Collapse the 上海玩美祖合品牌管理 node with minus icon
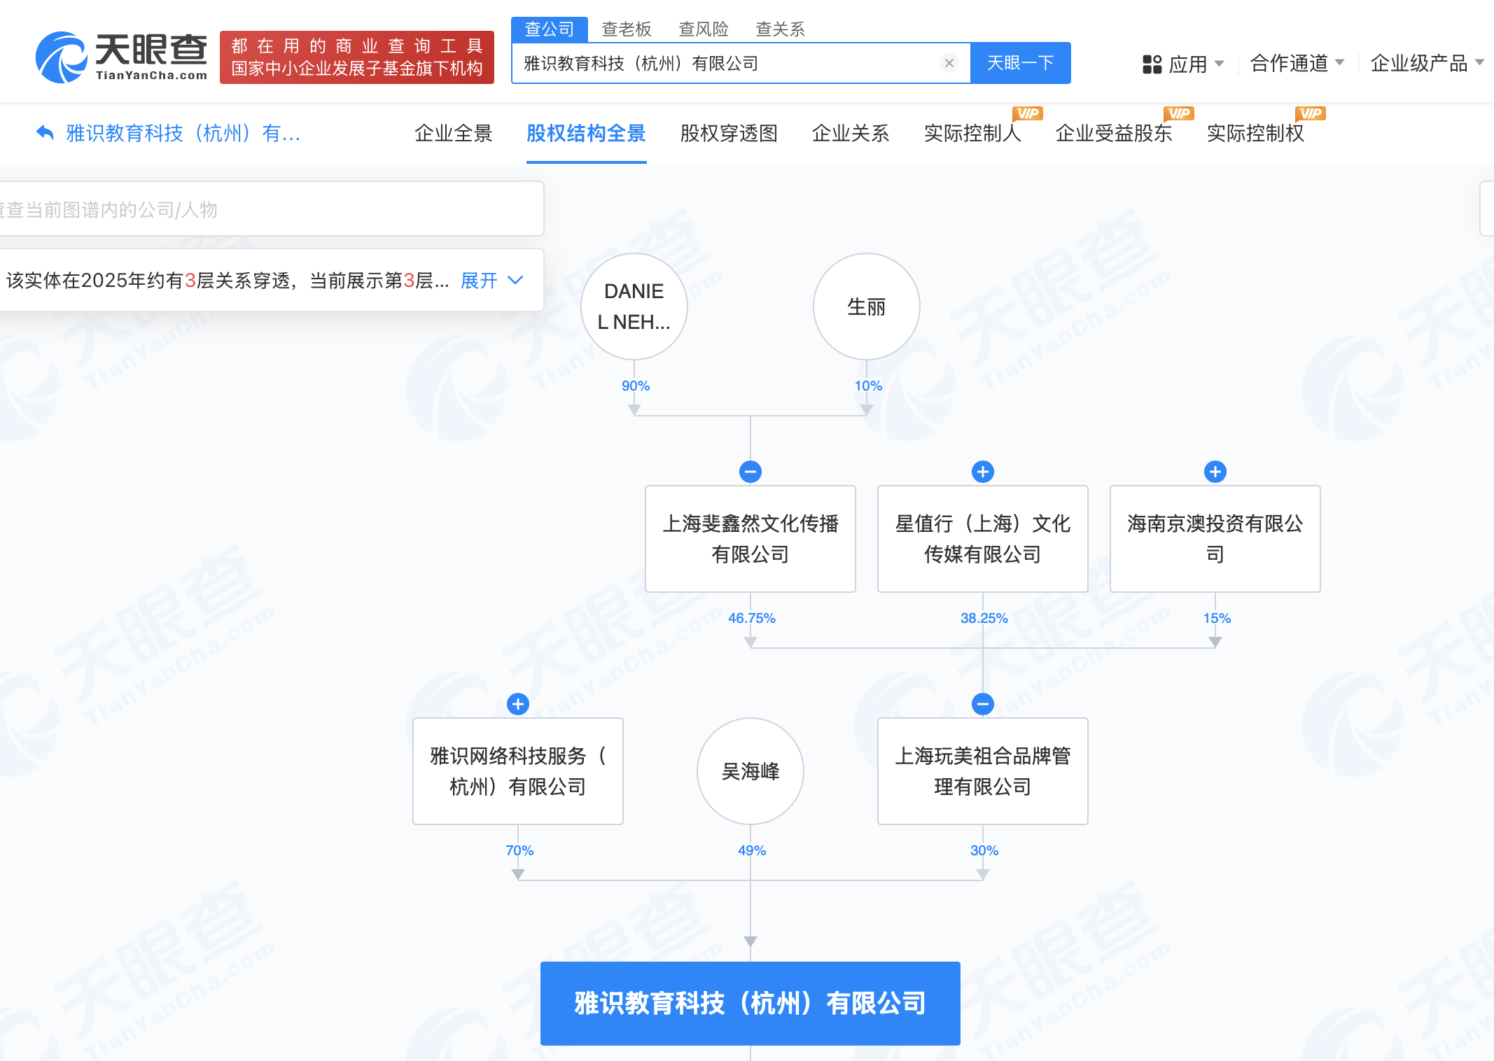Viewport: 1494px width, 1061px height. point(983,704)
